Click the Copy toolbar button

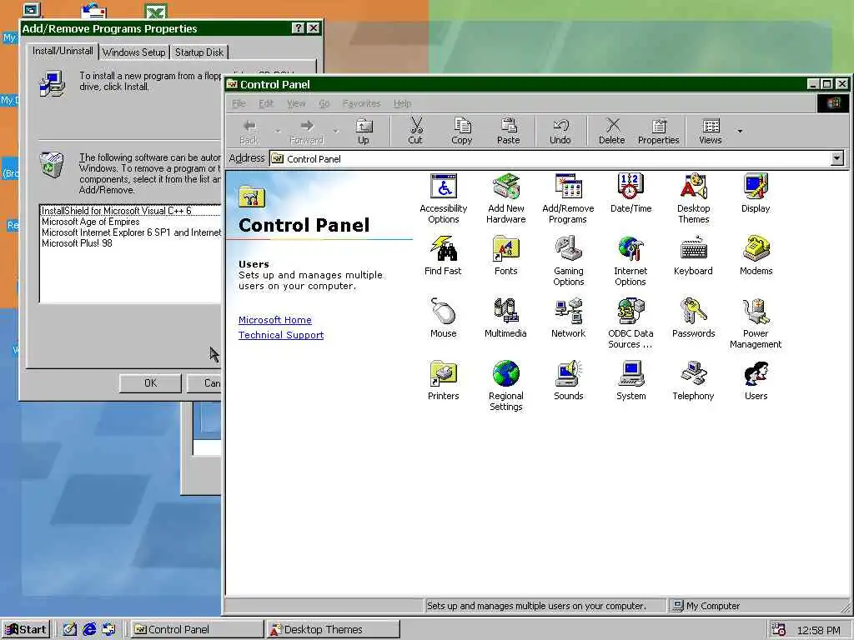[462, 132]
